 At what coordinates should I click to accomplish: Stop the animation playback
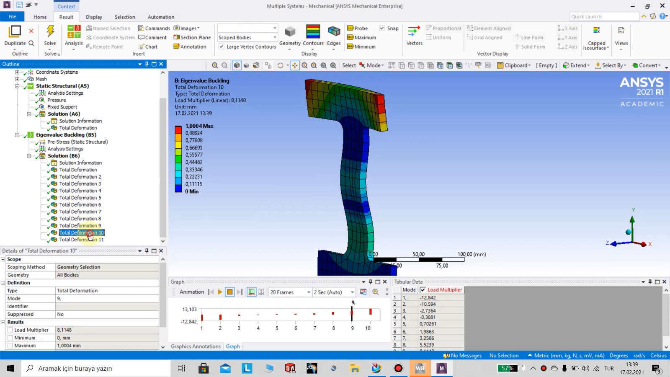[229, 292]
